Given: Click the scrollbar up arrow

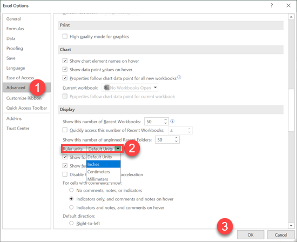Looking at the screenshot, I should pyautogui.click(x=291, y=17).
